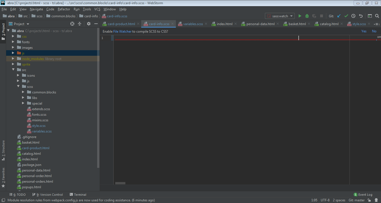The image size is (381, 203).
Task: Click the Project panel vertical scrollbar
Action: pyautogui.click(x=98, y=98)
